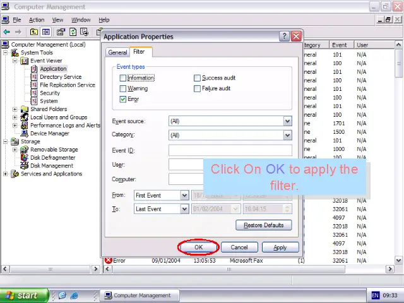Viewport: 404px width, 303px height.
Task: Enable the Information event type checkbox
Action: [x=123, y=78]
